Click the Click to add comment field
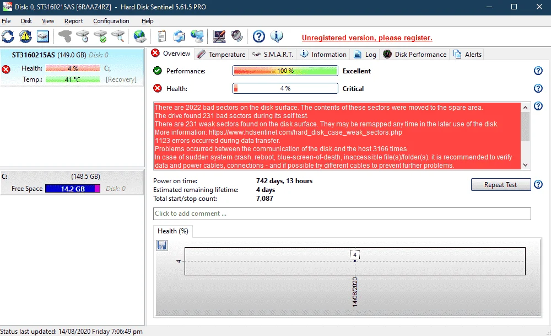 point(342,214)
